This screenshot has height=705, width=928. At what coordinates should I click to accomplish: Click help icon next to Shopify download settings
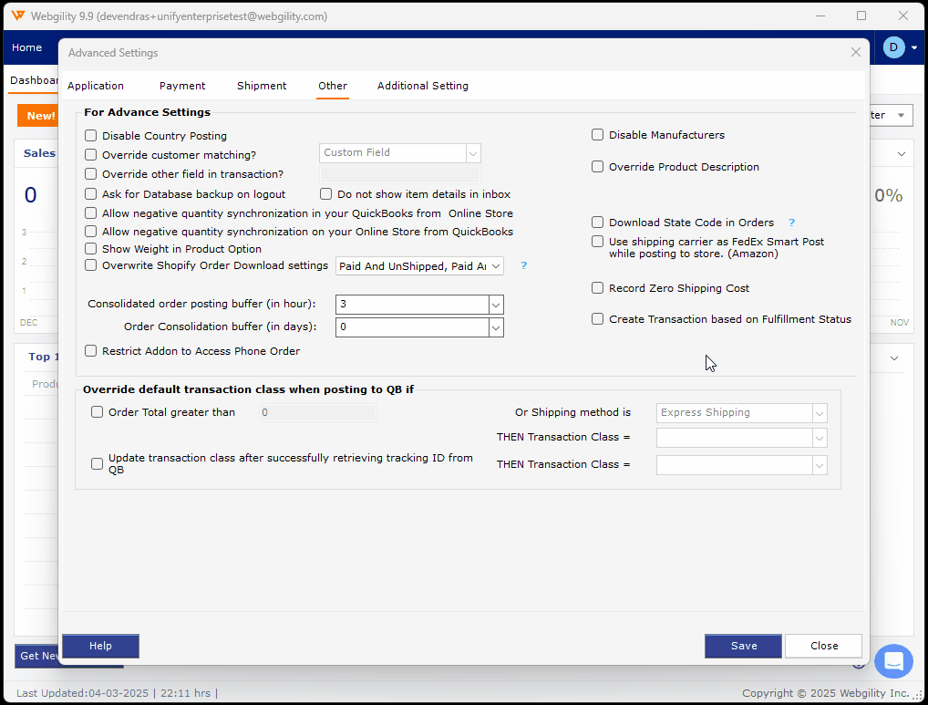[x=524, y=266]
